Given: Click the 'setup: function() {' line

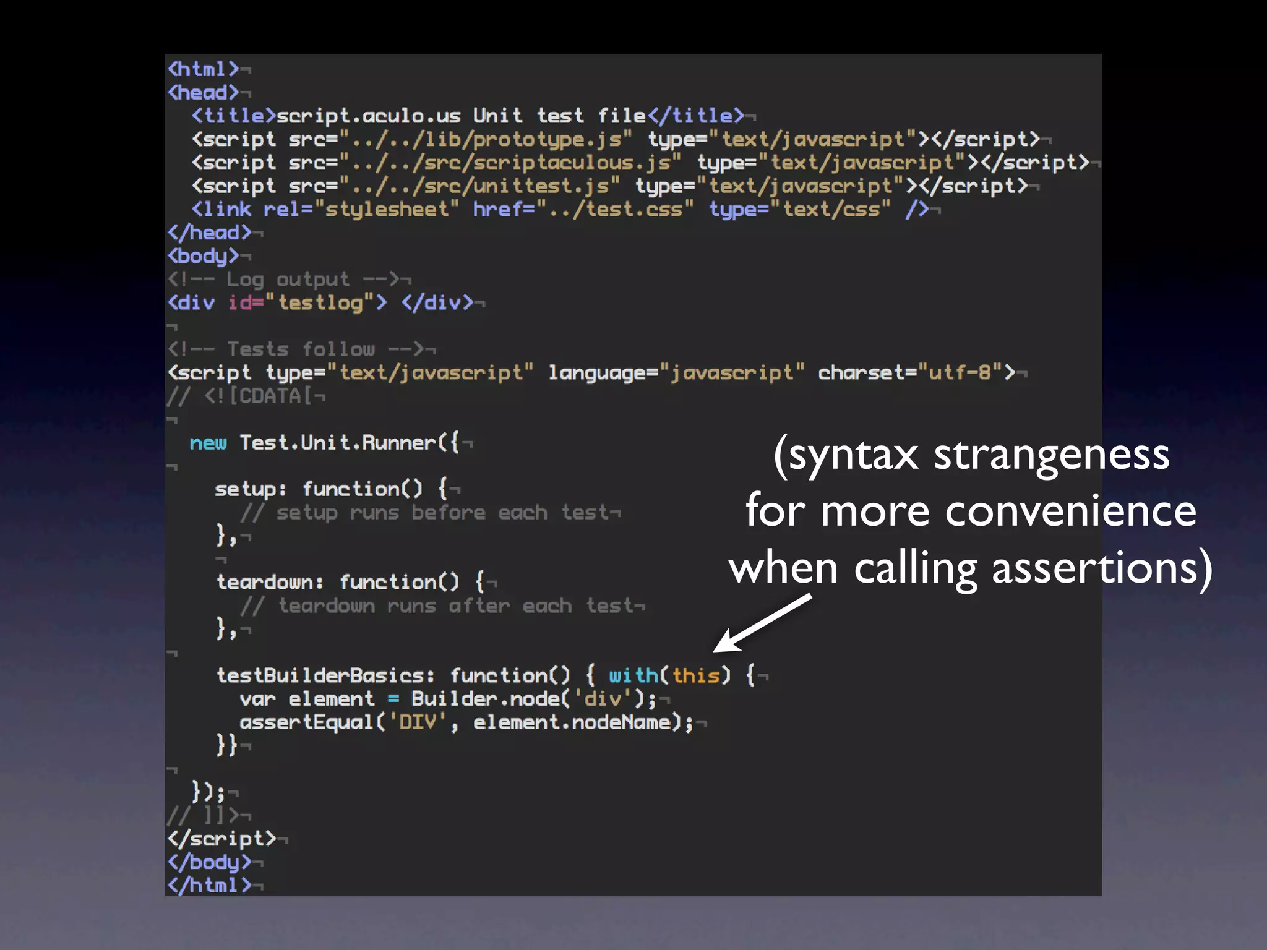Looking at the screenshot, I should tap(331, 489).
